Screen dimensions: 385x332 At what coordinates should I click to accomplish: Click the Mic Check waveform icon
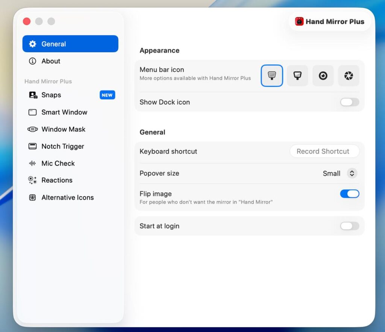point(33,164)
